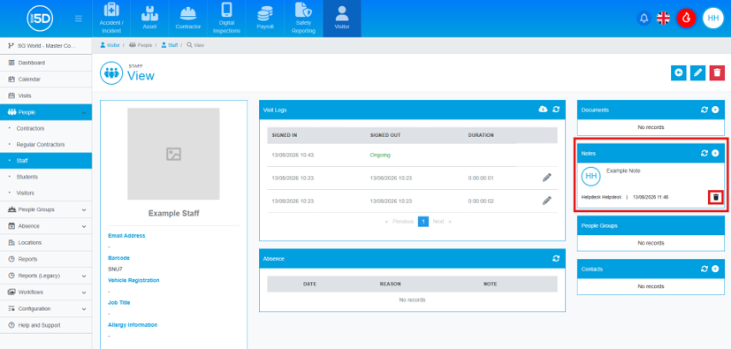Toggle the hamburger sidebar menu

click(x=79, y=19)
